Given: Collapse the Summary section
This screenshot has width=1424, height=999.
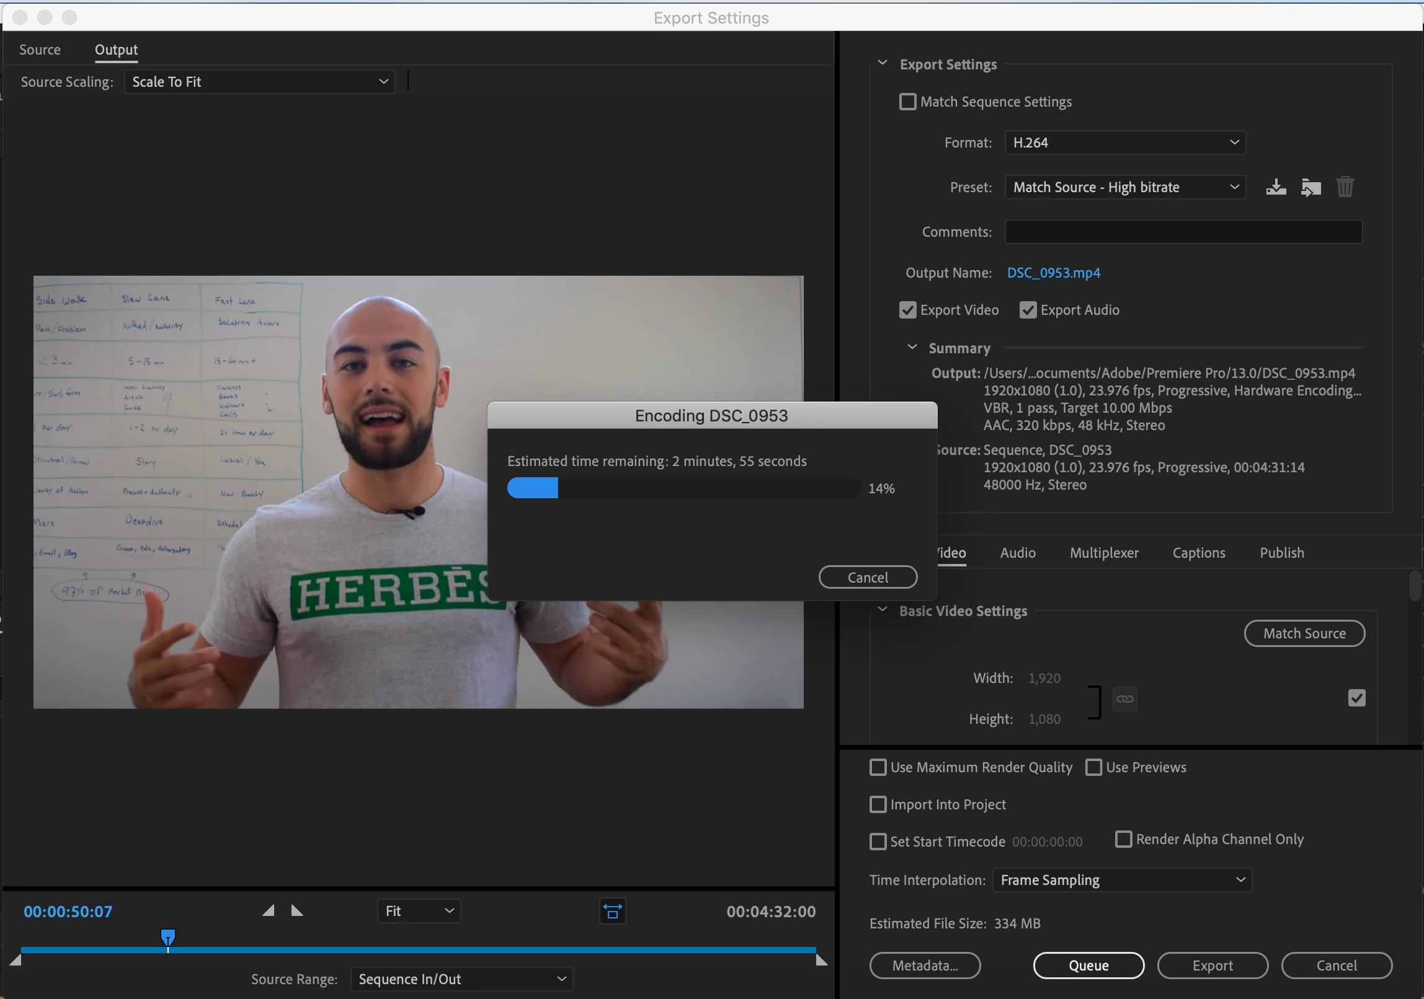Looking at the screenshot, I should coord(912,348).
